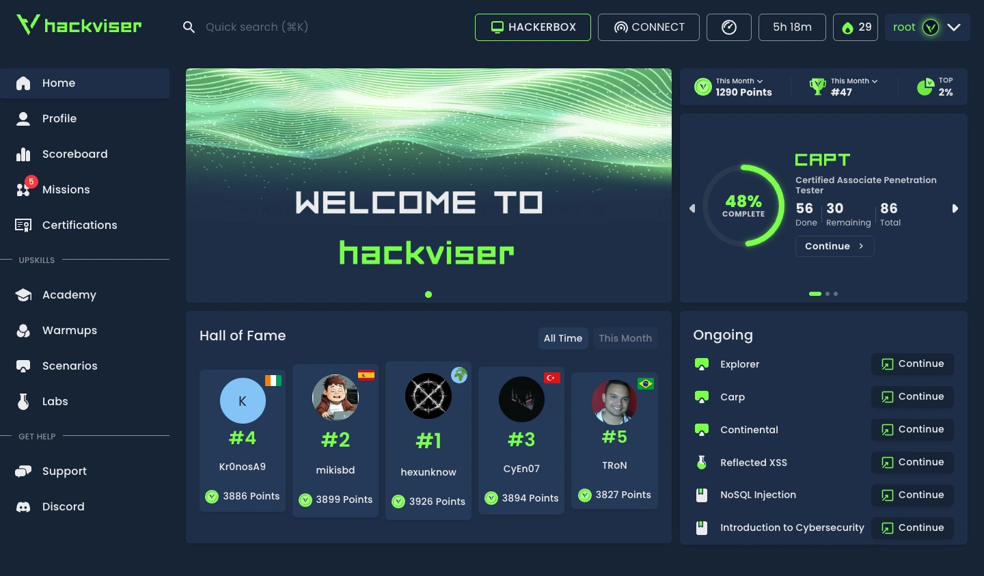Click the TOP 2% pie icon
Screen dimensions: 984x576
(x=925, y=87)
